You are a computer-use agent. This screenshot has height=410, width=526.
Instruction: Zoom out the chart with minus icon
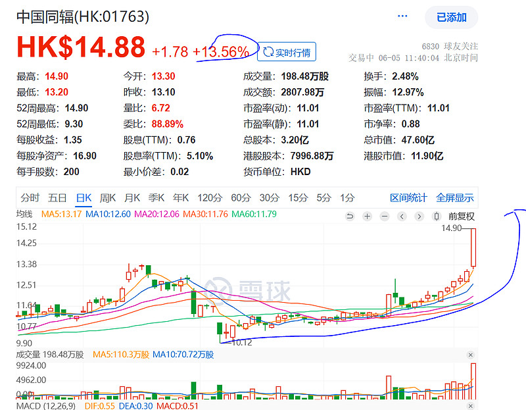tap(385, 217)
